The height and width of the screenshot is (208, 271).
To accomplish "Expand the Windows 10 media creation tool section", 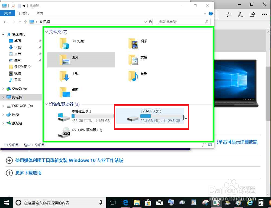I will coord(9,160).
